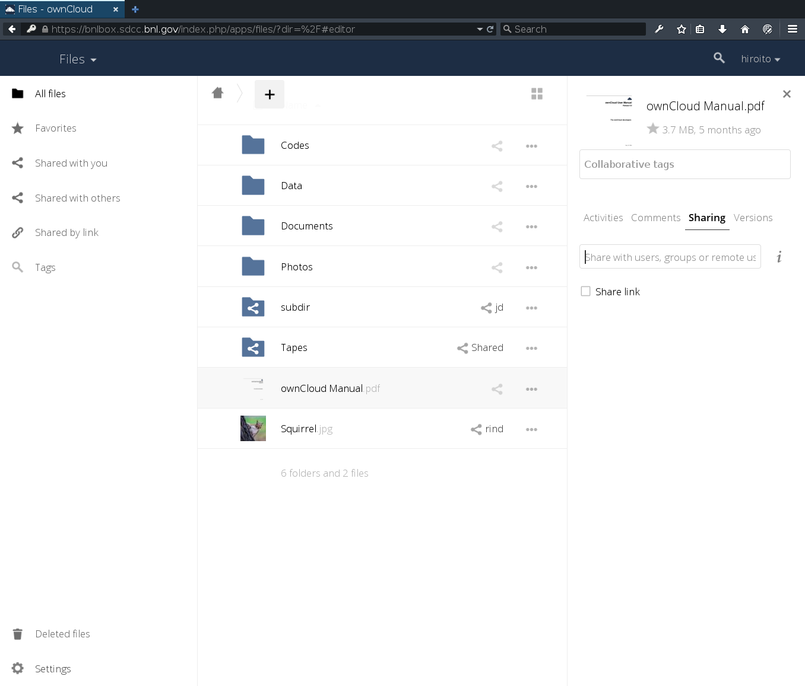Open the Squirrel.jpg thumbnail

point(253,428)
